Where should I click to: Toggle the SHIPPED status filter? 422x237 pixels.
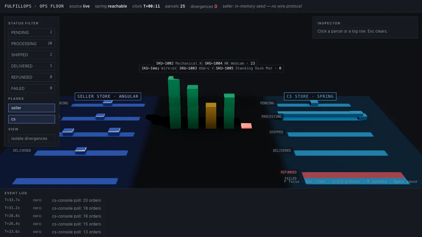32,55
